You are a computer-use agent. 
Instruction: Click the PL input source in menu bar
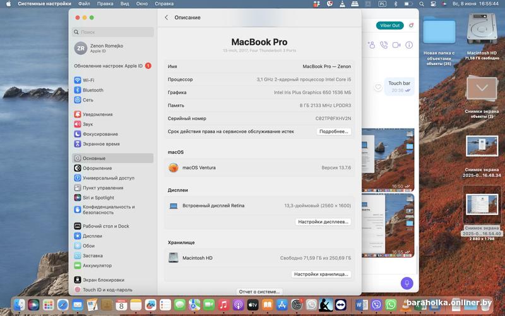(x=383, y=4)
